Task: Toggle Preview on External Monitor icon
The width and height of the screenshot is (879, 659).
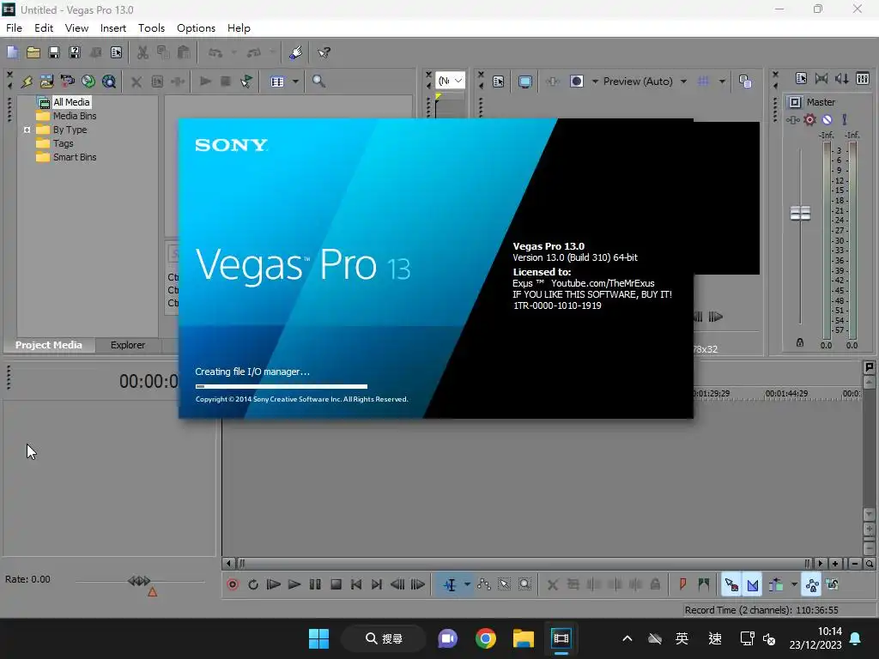Action: (525, 82)
